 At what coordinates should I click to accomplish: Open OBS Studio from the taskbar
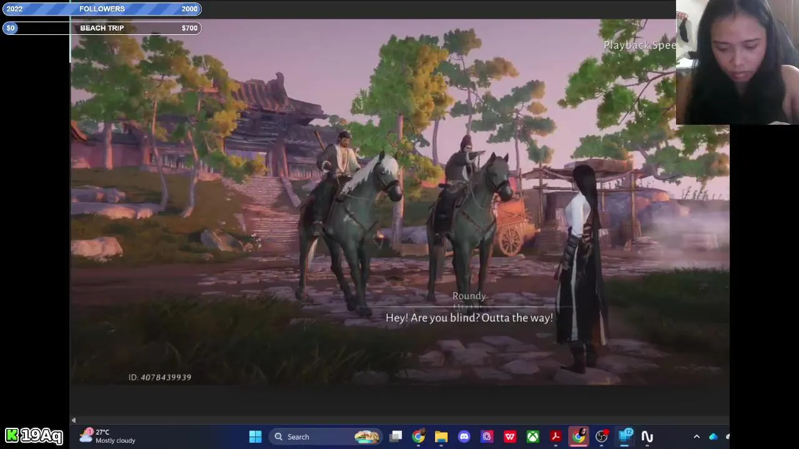(x=602, y=437)
